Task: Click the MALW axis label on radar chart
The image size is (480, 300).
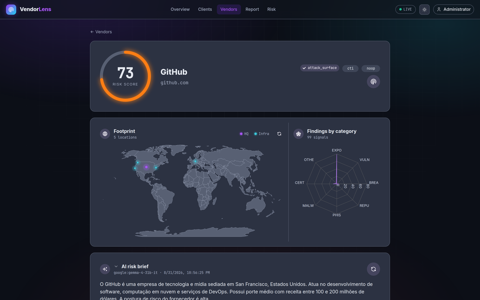Action: pos(308,206)
